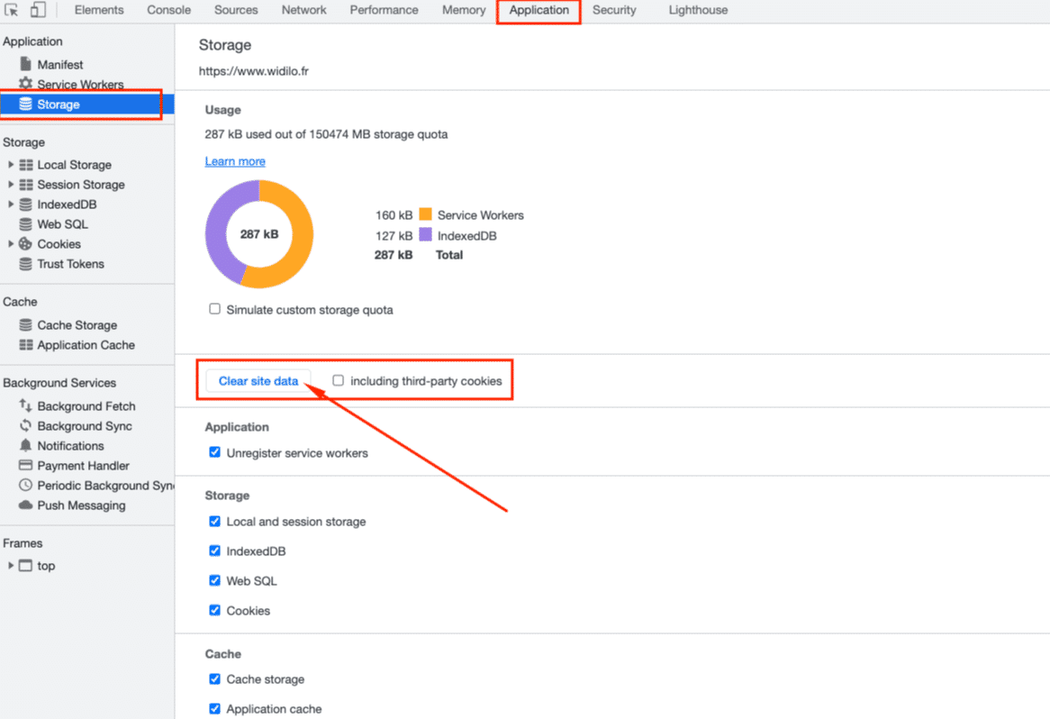Select the Service Workers gear icon
Viewport: 1050px width, 719px height.
[x=25, y=84]
